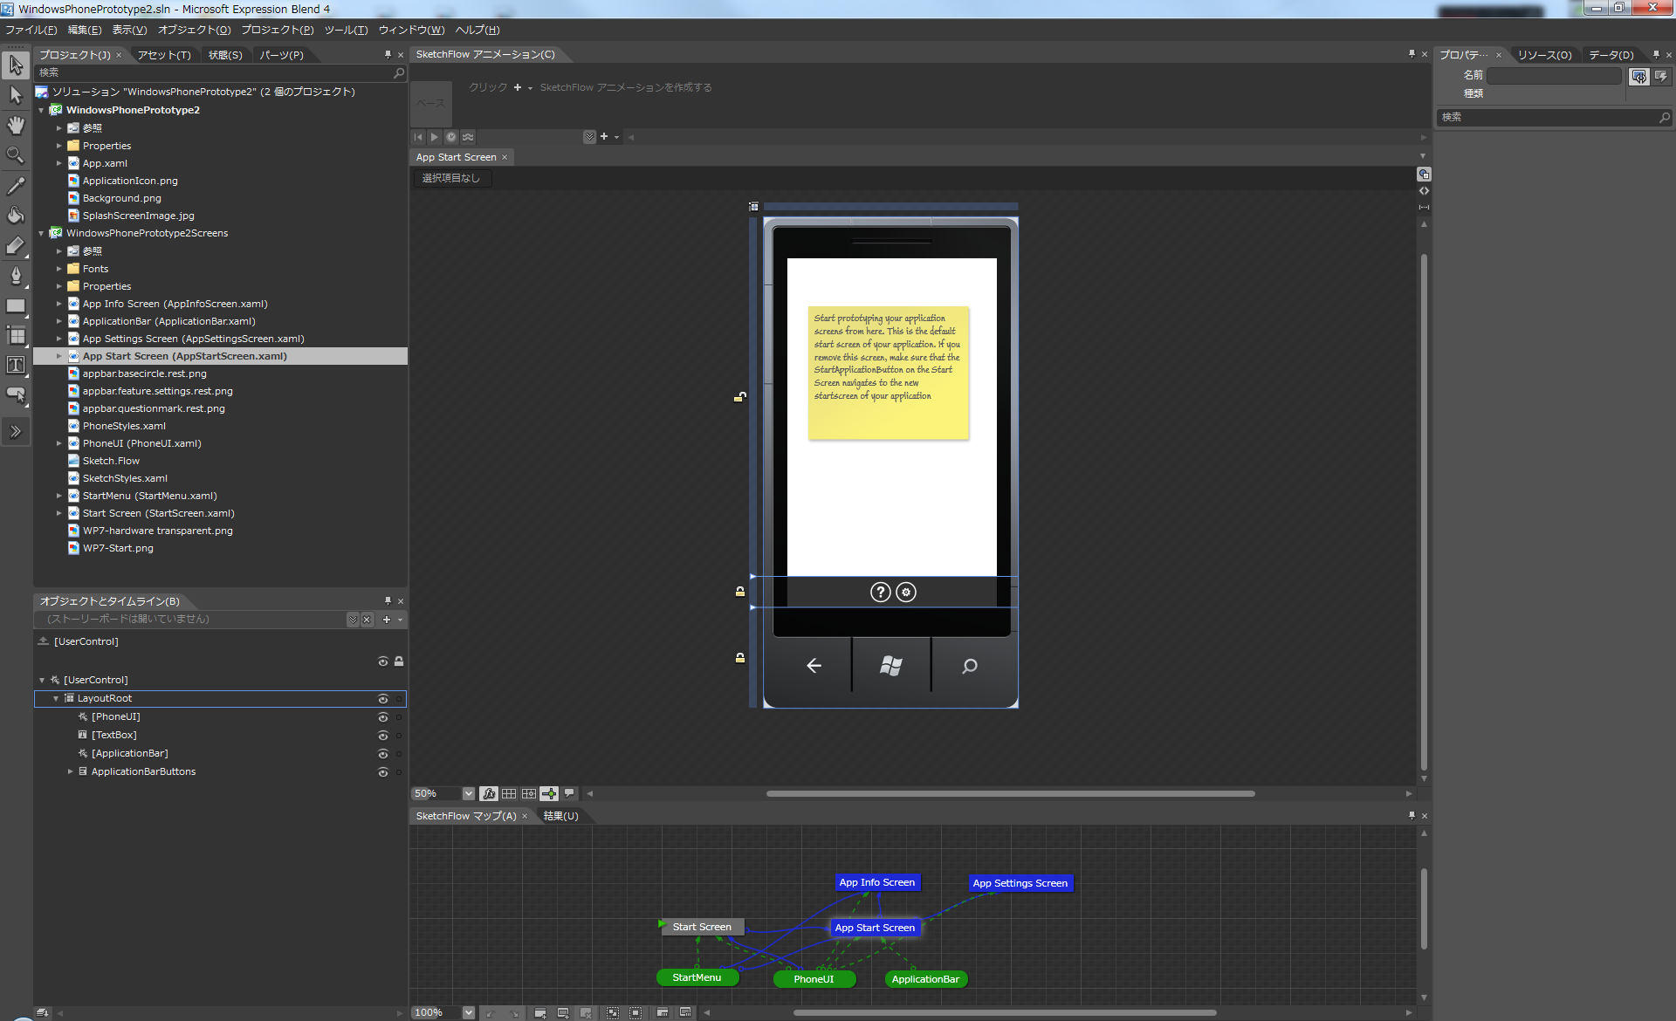Toggle visibility of PhoneUI layer

tap(383, 716)
